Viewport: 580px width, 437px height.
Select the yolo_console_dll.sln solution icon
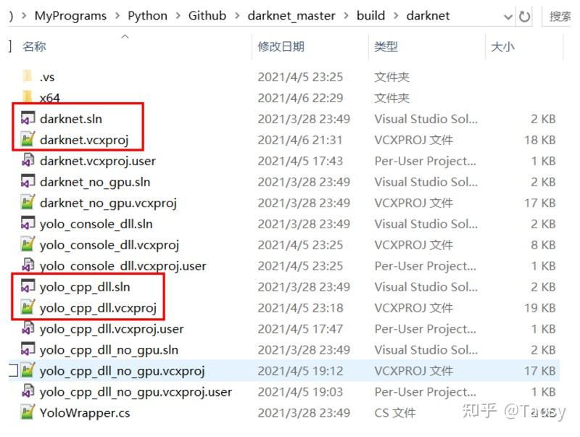click(x=26, y=223)
